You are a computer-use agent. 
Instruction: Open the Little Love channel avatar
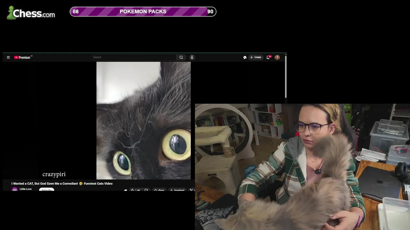tap(15, 189)
